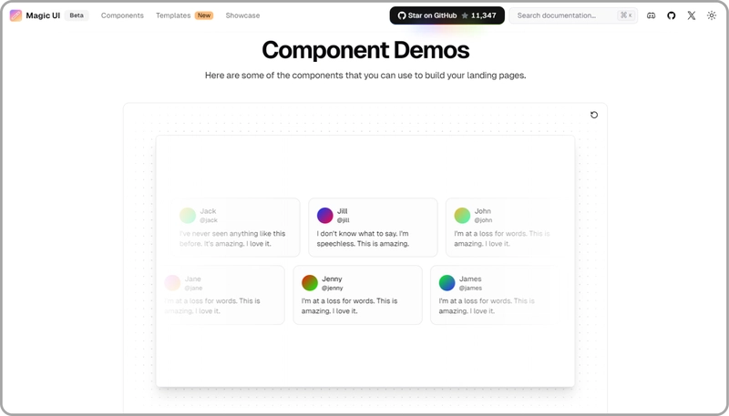The height and width of the screenshot is (416, 729).
Task: Click the @jill handle
Action: click(344, 220)
